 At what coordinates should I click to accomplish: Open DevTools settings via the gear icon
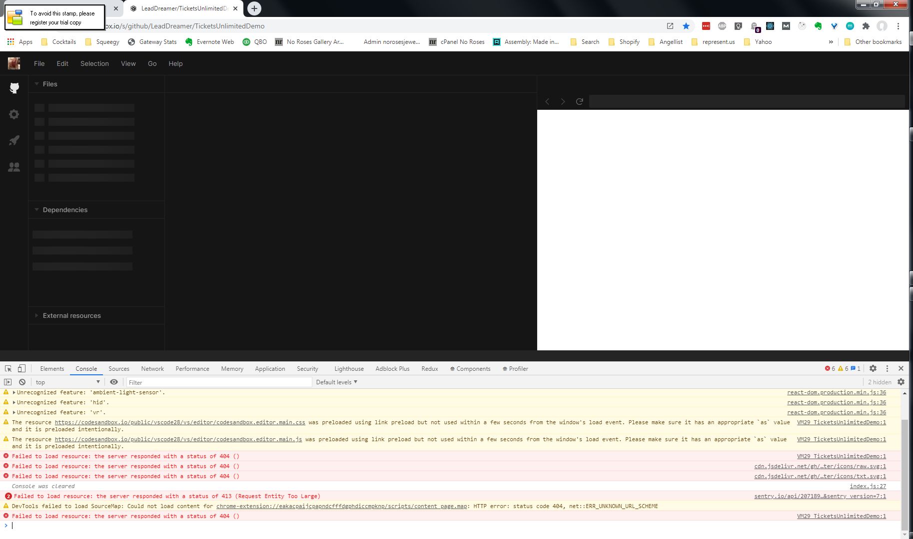873,368
